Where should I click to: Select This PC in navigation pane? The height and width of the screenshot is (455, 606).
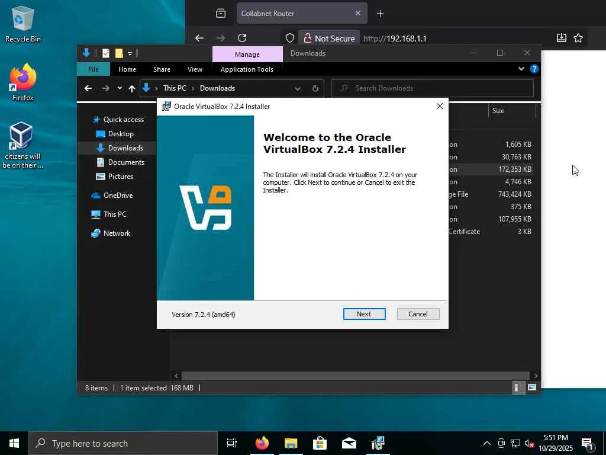pos(109,214)
